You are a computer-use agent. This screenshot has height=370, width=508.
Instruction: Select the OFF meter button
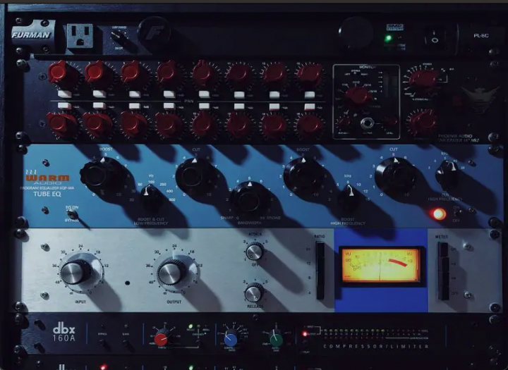pyautogui.click(x=443, y=292)
